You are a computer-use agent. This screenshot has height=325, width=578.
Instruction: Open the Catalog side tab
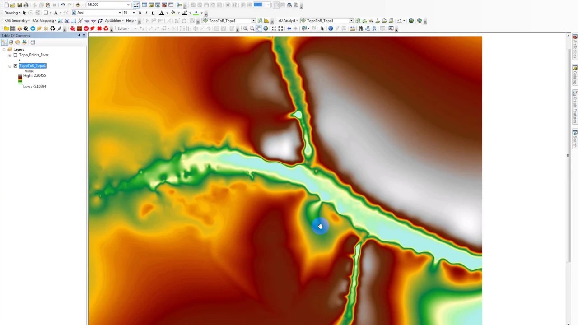pos(575,75)
